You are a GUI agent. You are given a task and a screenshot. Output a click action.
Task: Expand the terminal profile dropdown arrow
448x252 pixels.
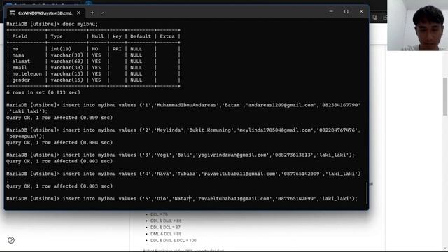point(102,13)
